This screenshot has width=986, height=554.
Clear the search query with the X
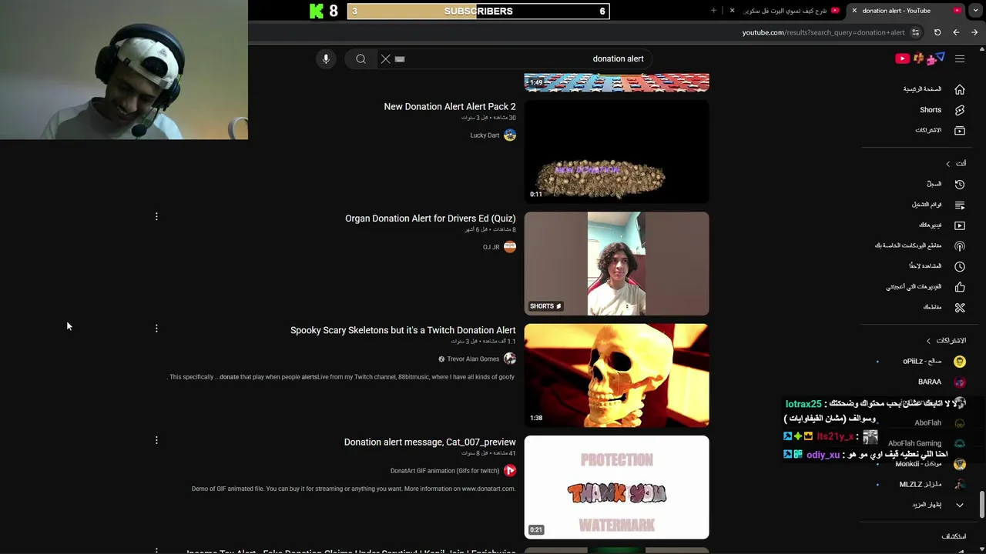pyautogui.click(x=386, y=58)
